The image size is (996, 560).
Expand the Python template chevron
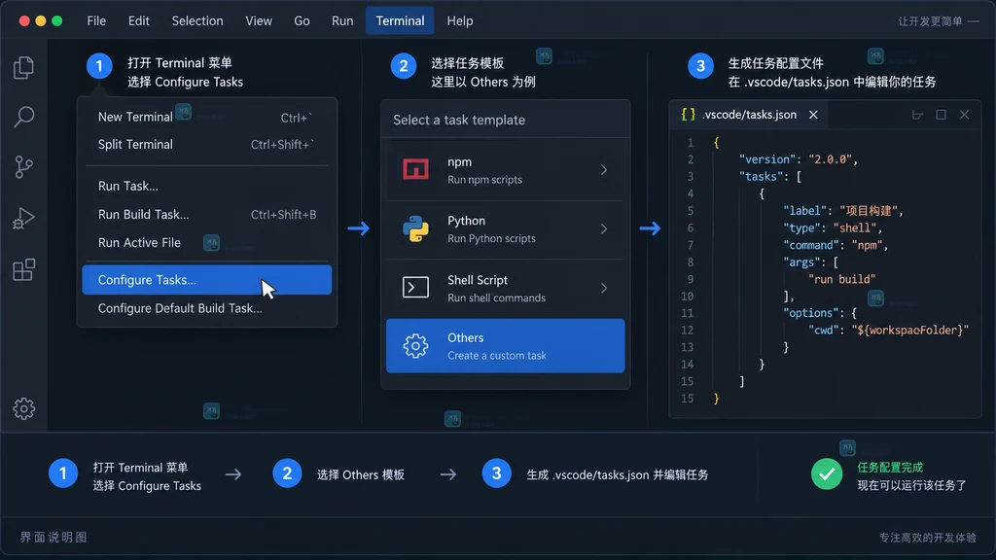click(x=603, y=228)
